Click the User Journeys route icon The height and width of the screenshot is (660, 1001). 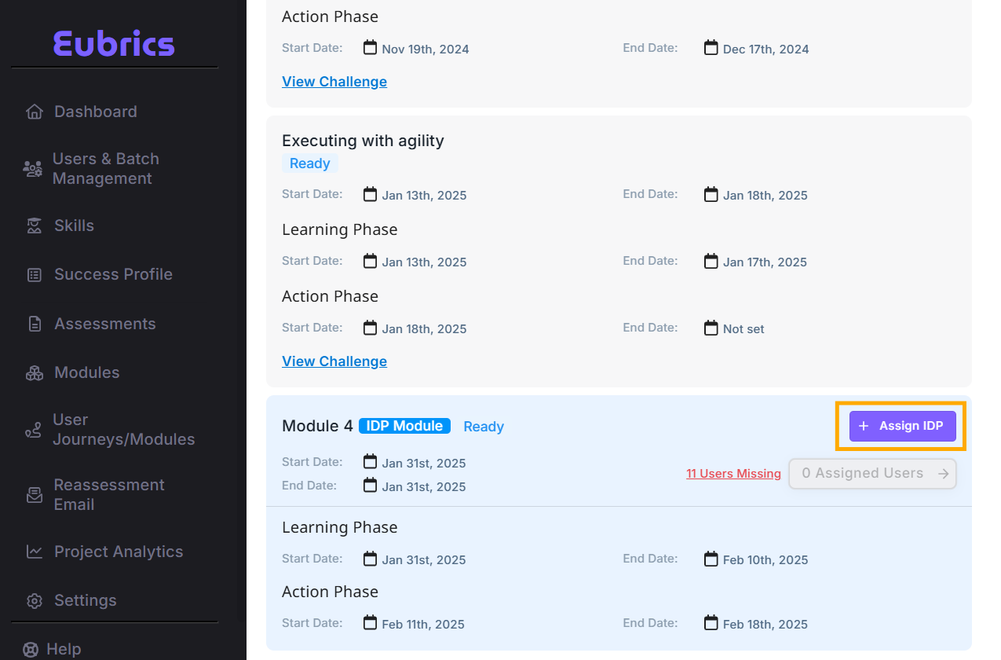click(x=33, y=430)
